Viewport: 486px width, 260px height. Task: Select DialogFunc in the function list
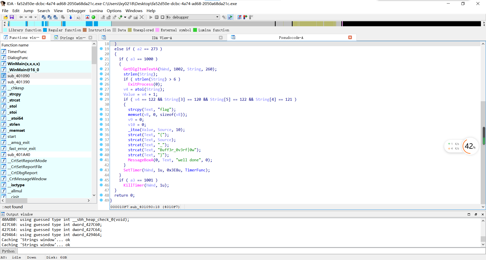pos(18,58)
